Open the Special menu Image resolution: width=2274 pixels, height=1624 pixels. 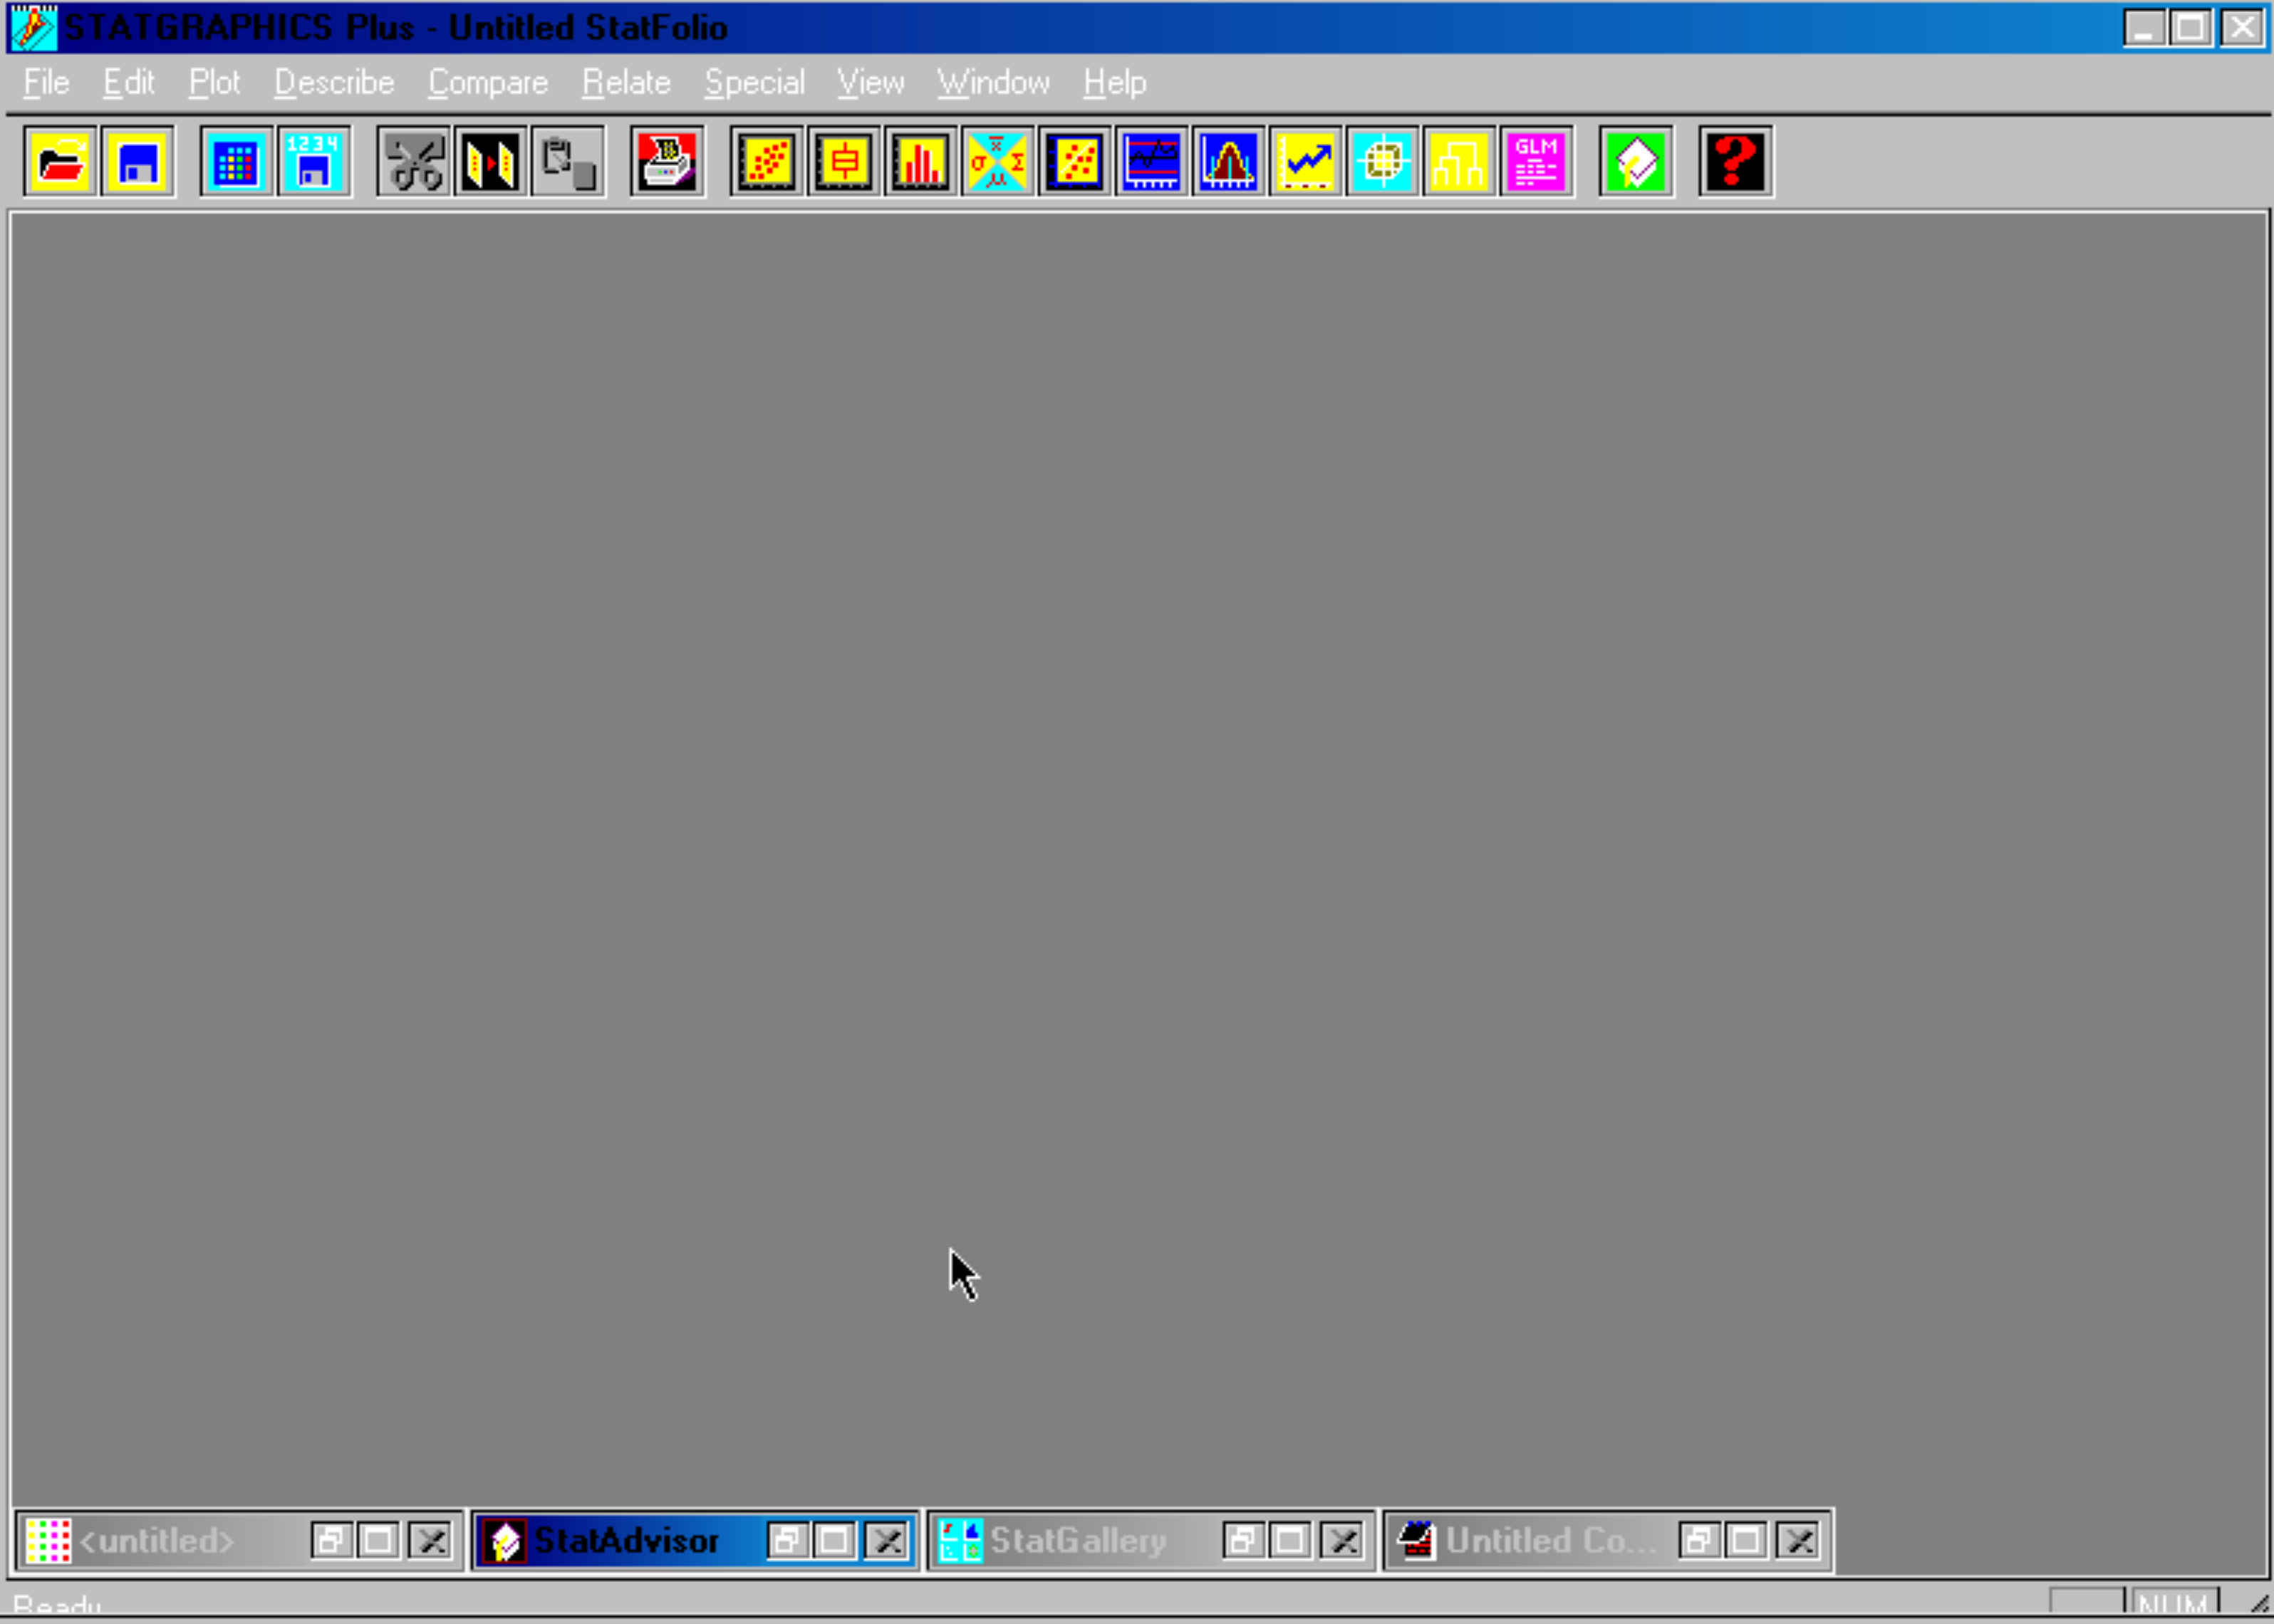pyautogui.click(x=754, y=82)
